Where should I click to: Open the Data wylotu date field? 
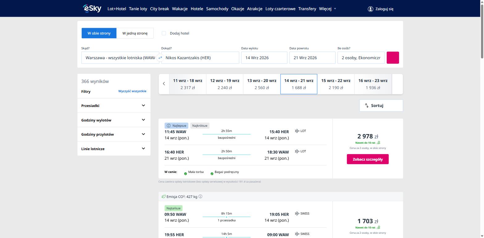[264, 58]
